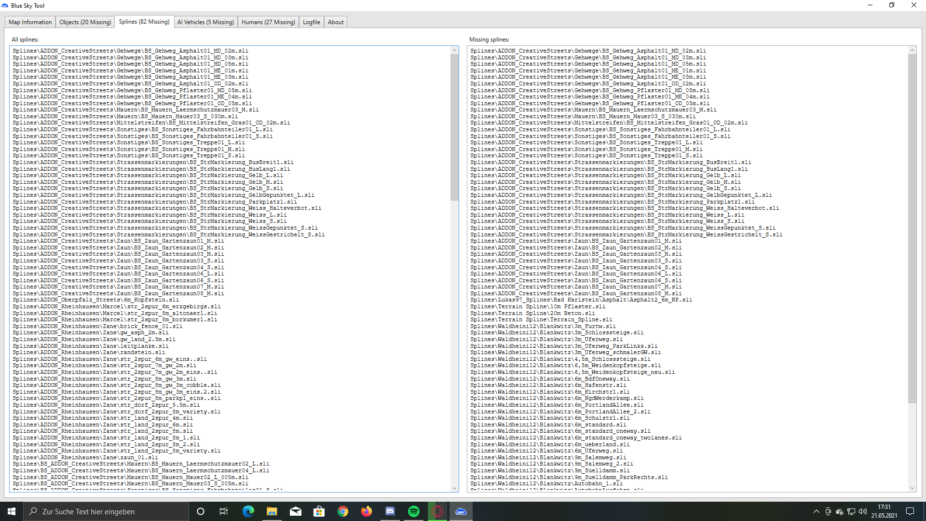Screen dimensions: 926x521
Task: Open Spotify from taskbar
Action: tap(414, 511)
